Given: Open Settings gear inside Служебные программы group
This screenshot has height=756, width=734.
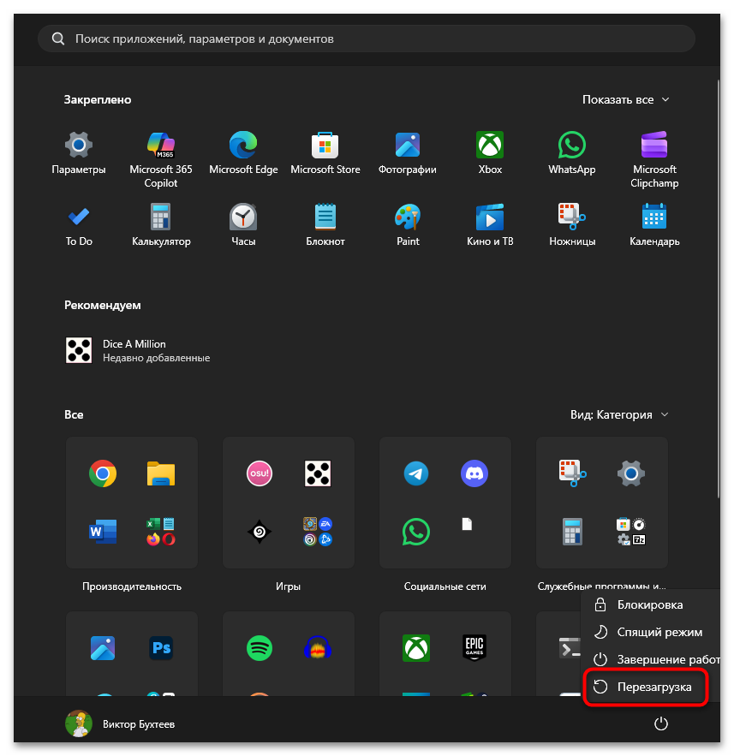Looking at the screenshot, I should tap(631, 473).
